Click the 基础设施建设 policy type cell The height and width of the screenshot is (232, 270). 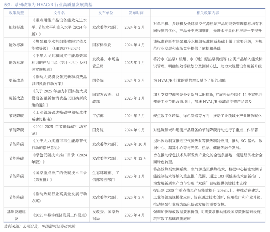(16, 215)
